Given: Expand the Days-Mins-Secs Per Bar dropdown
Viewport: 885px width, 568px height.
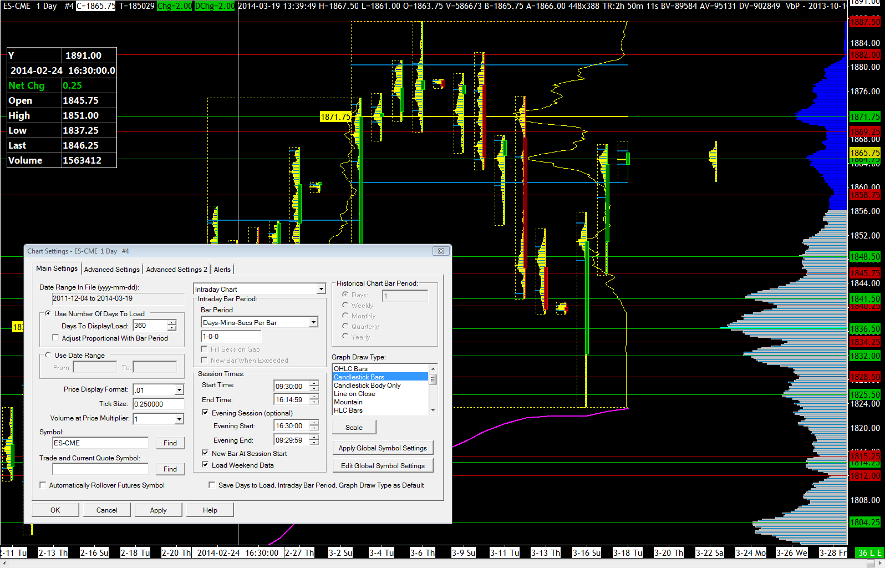Looking at the screenshot, I should (x=313, y=322).
